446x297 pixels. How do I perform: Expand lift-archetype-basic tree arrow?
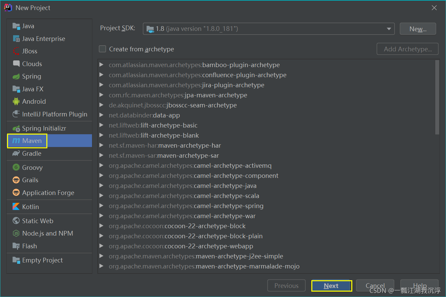point(101,125)
